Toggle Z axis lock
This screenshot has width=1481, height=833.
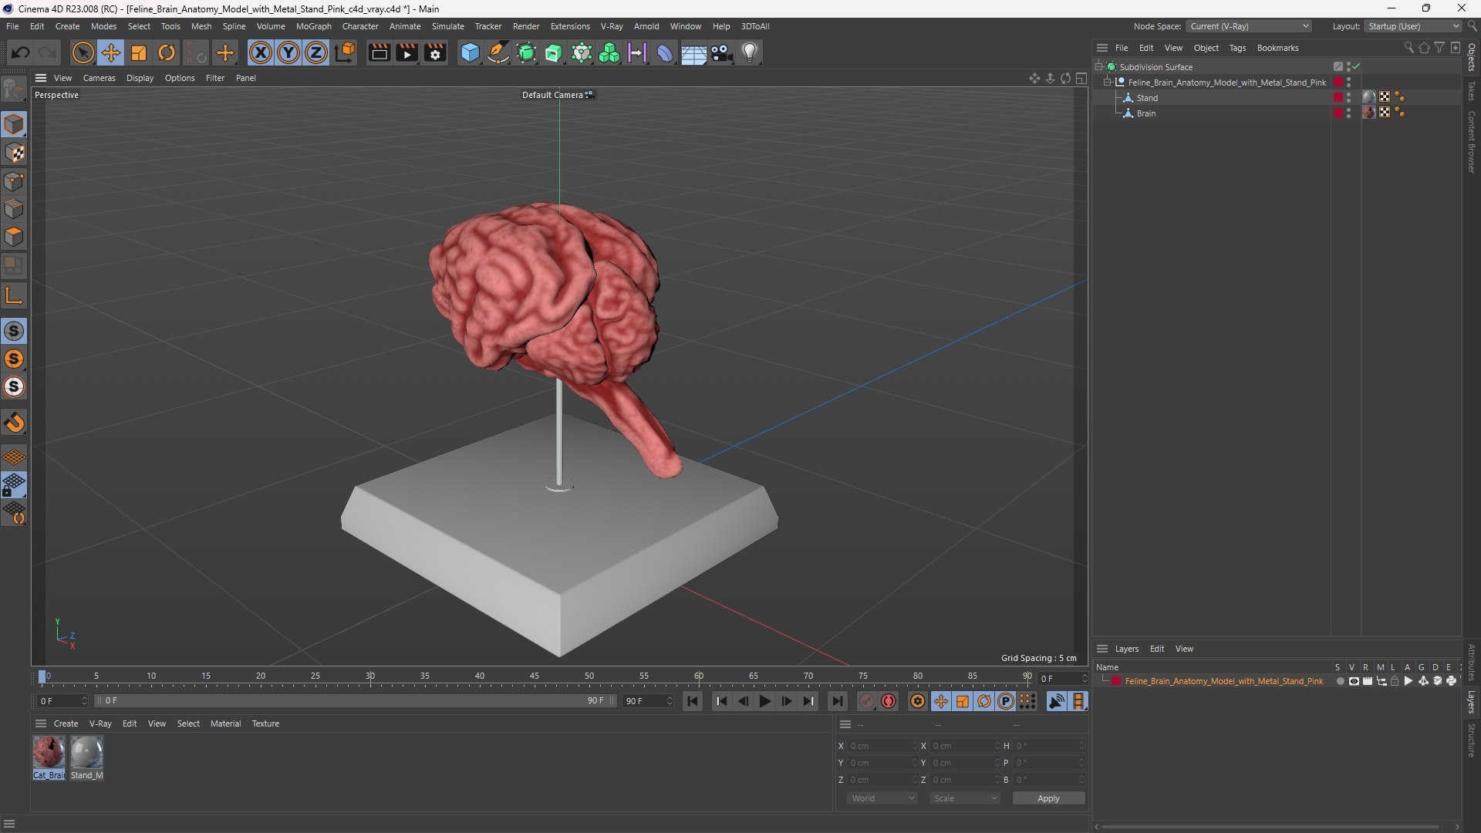pyautogui.click(x=316, y=52)
